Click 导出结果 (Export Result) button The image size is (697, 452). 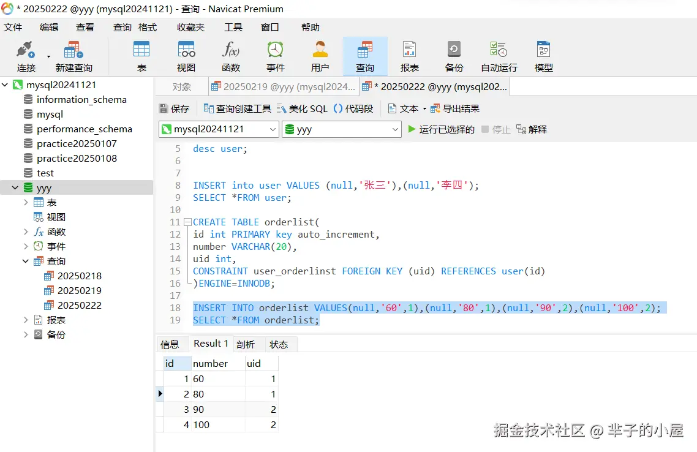pos(455,108)
